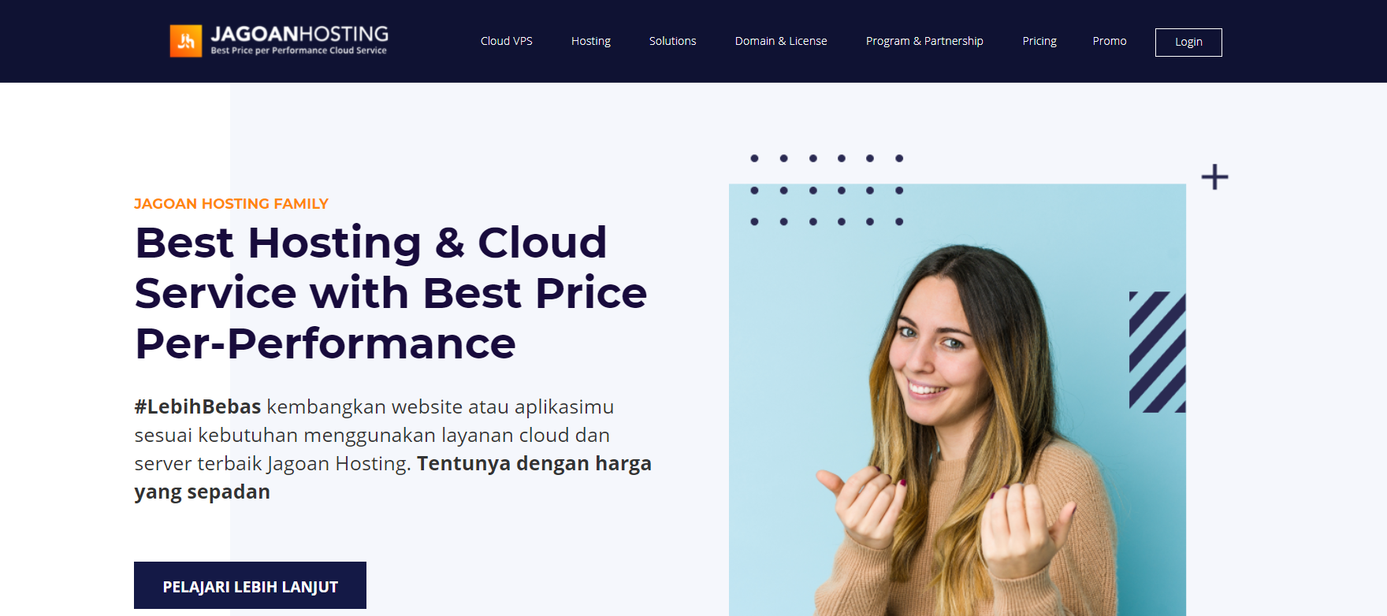Viewport: 1387px width, 616px height.
Task: Click the smiling woman hero photo
Action: pyautogui.click(x=957, y=400)
